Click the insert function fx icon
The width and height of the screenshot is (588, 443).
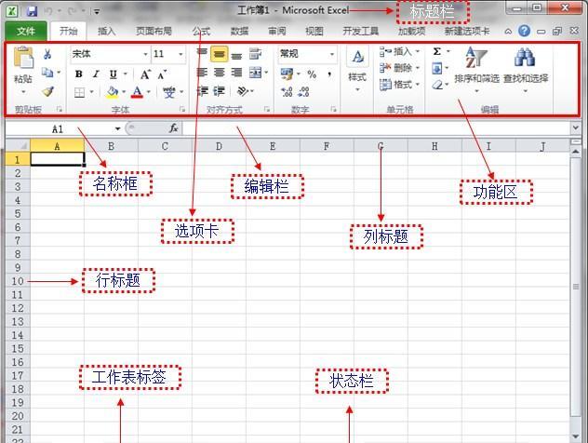coord(173,128)
